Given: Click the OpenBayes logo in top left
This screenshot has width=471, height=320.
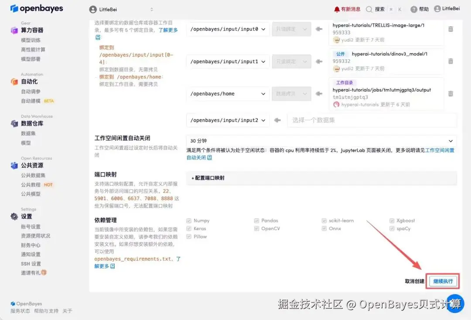Looking at the screenshot, I should click(x=36, y=8).
